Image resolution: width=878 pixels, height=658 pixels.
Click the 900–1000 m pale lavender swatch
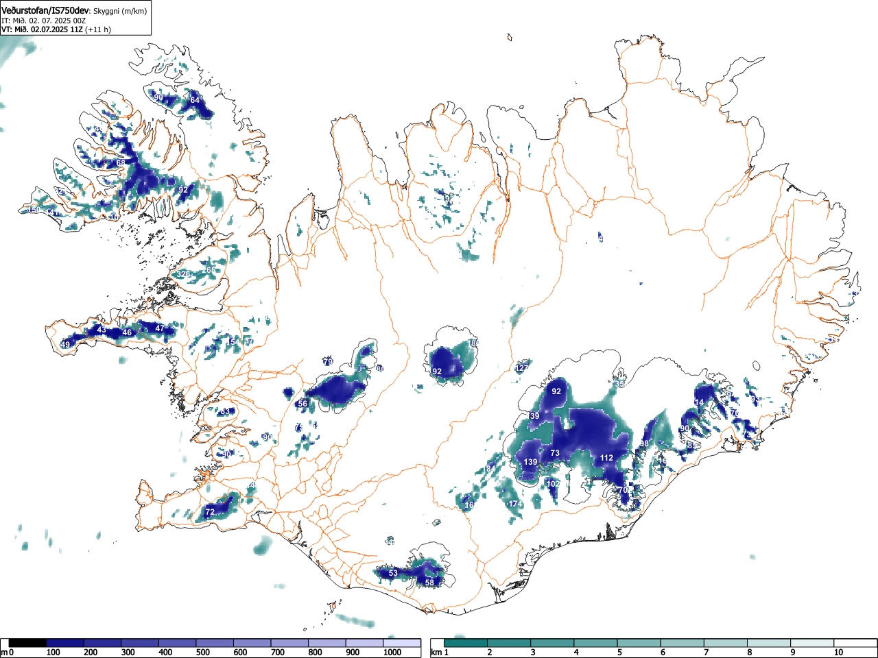pyautogui.click(x=364, y=643)
